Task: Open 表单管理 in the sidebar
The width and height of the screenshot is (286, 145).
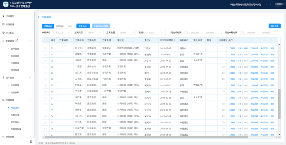Action: 15,49
